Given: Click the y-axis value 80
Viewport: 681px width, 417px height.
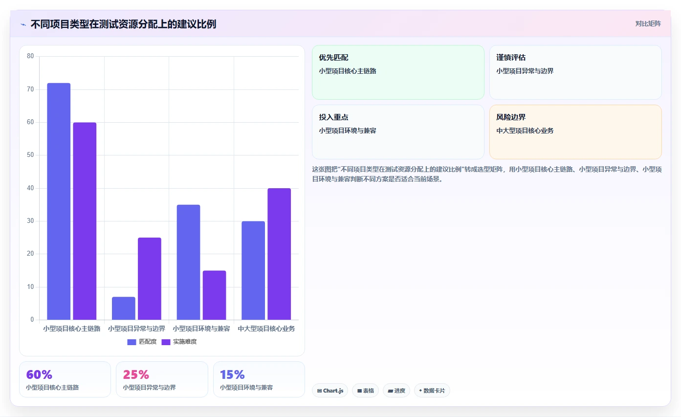Looking at the screenshot, I should pyautogui.click(x=30, y=56).
